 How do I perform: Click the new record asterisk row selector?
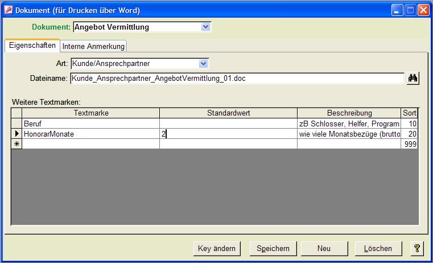17,144
